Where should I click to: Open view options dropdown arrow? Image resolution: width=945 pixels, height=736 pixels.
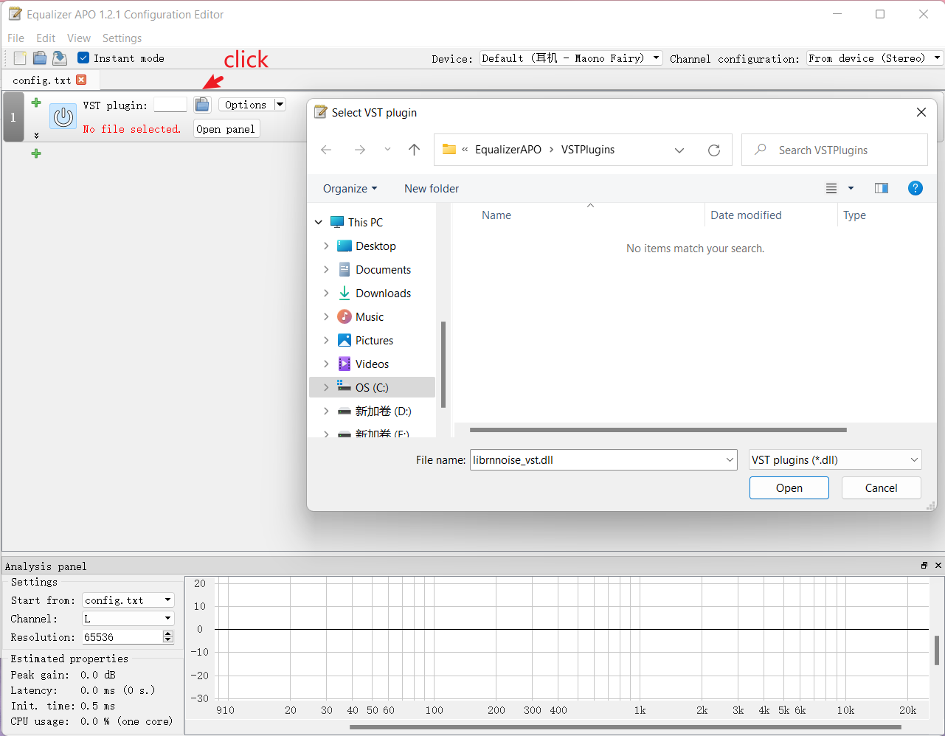851,189
